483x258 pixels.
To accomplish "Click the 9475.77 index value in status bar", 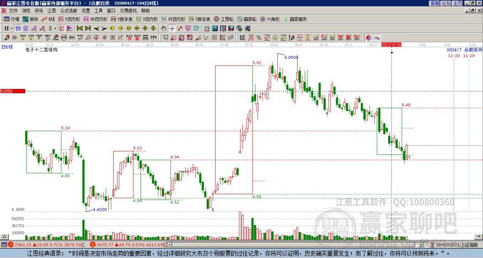I will point(104,245).
